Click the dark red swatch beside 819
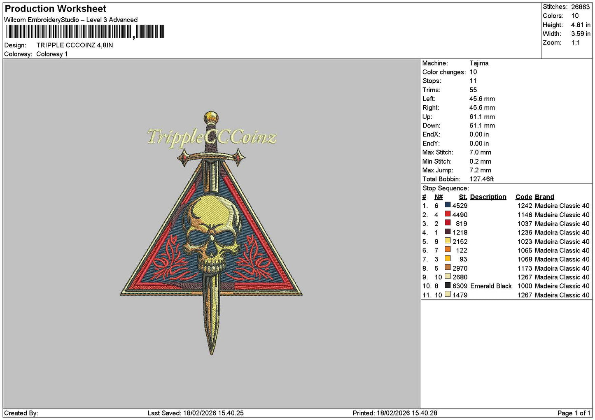The image size is (595, 420). tap(448, 223)
